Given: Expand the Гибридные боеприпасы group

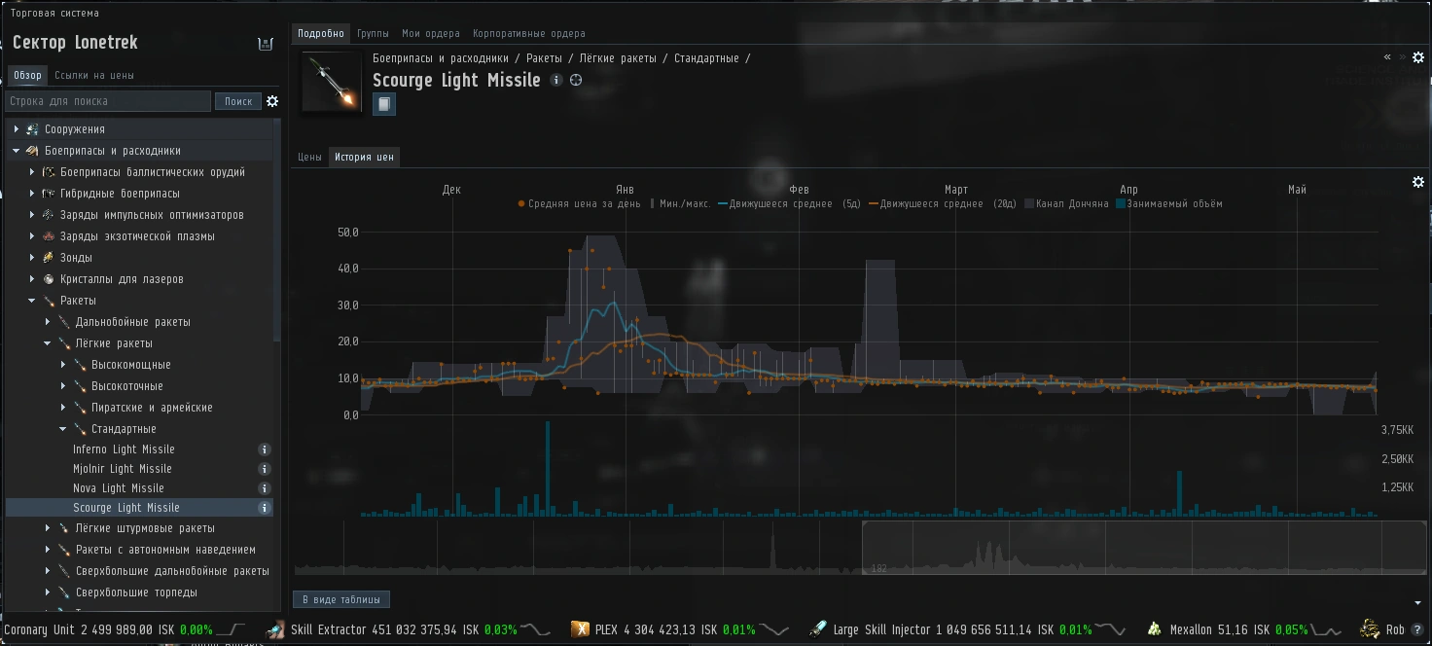Looking at the screenshot, I should [x=32, y=194].
